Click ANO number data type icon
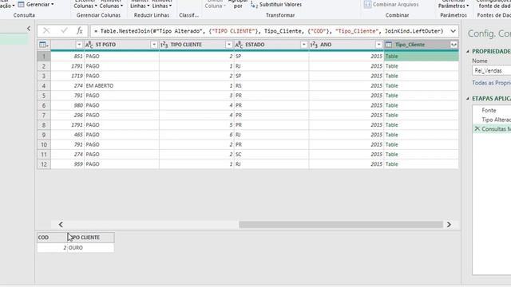Viewport: 511px width, 287px height. coord(314,45)
